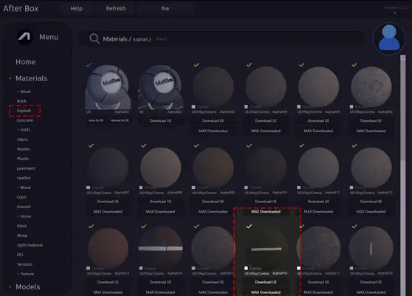Expand the Wood subcategory
The width and height of the screenshot is (412, 296).
pyautogui.click(x=24, y=187)
